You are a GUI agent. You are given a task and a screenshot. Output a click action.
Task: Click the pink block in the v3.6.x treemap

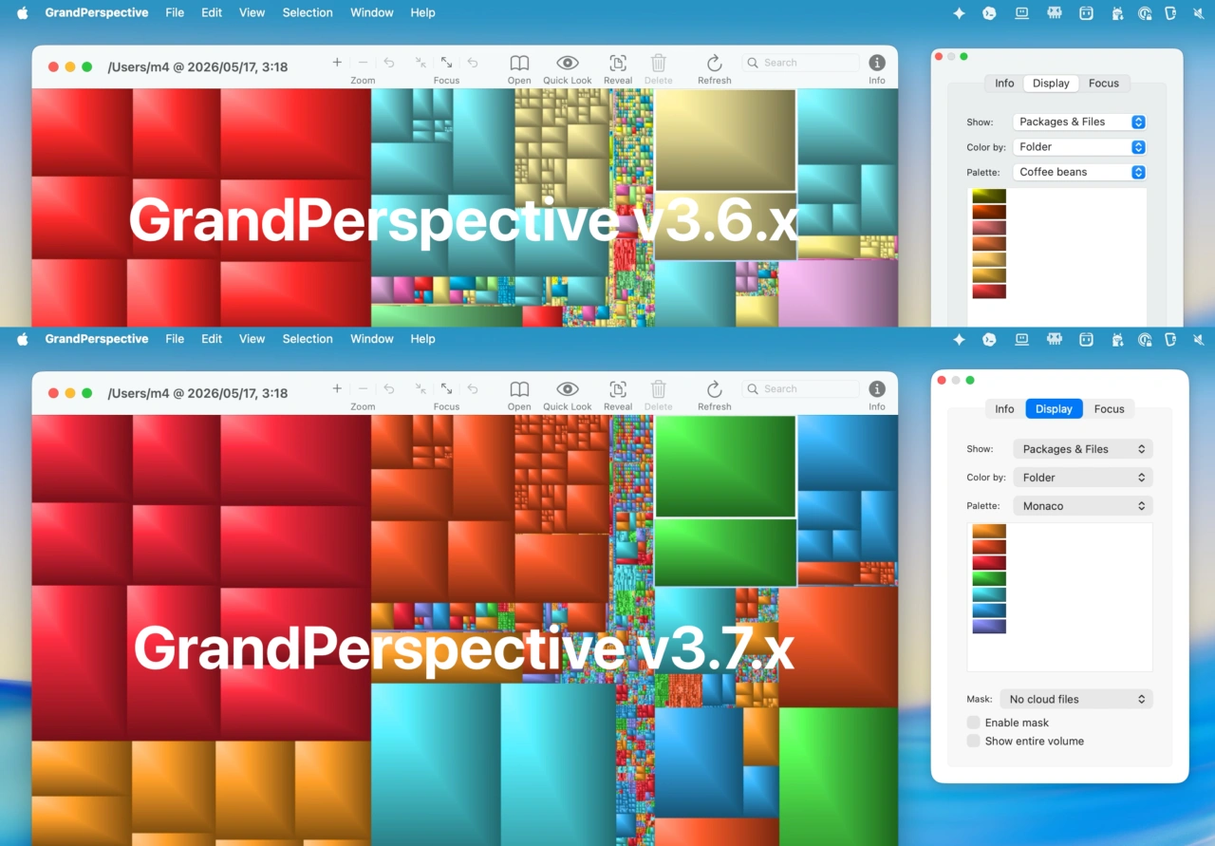(x=838, y=293)
